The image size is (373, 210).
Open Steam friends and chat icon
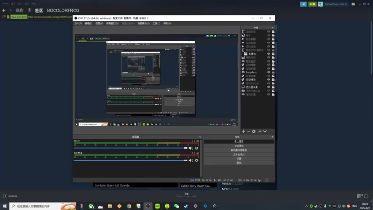tap(366, 196)
